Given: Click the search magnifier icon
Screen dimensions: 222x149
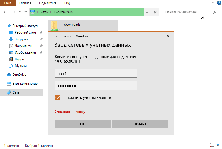Looking at the screenshot, I should [214, 12].
